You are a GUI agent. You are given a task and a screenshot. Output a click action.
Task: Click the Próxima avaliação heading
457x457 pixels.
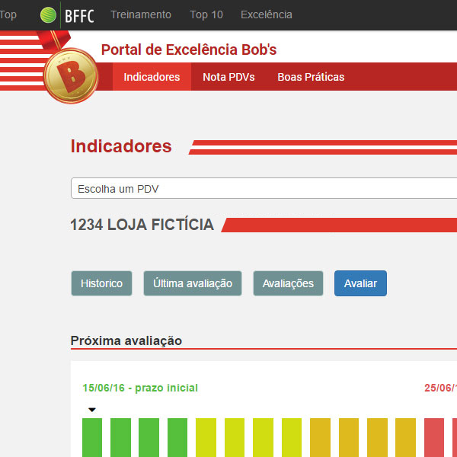(x=126, y=340)
